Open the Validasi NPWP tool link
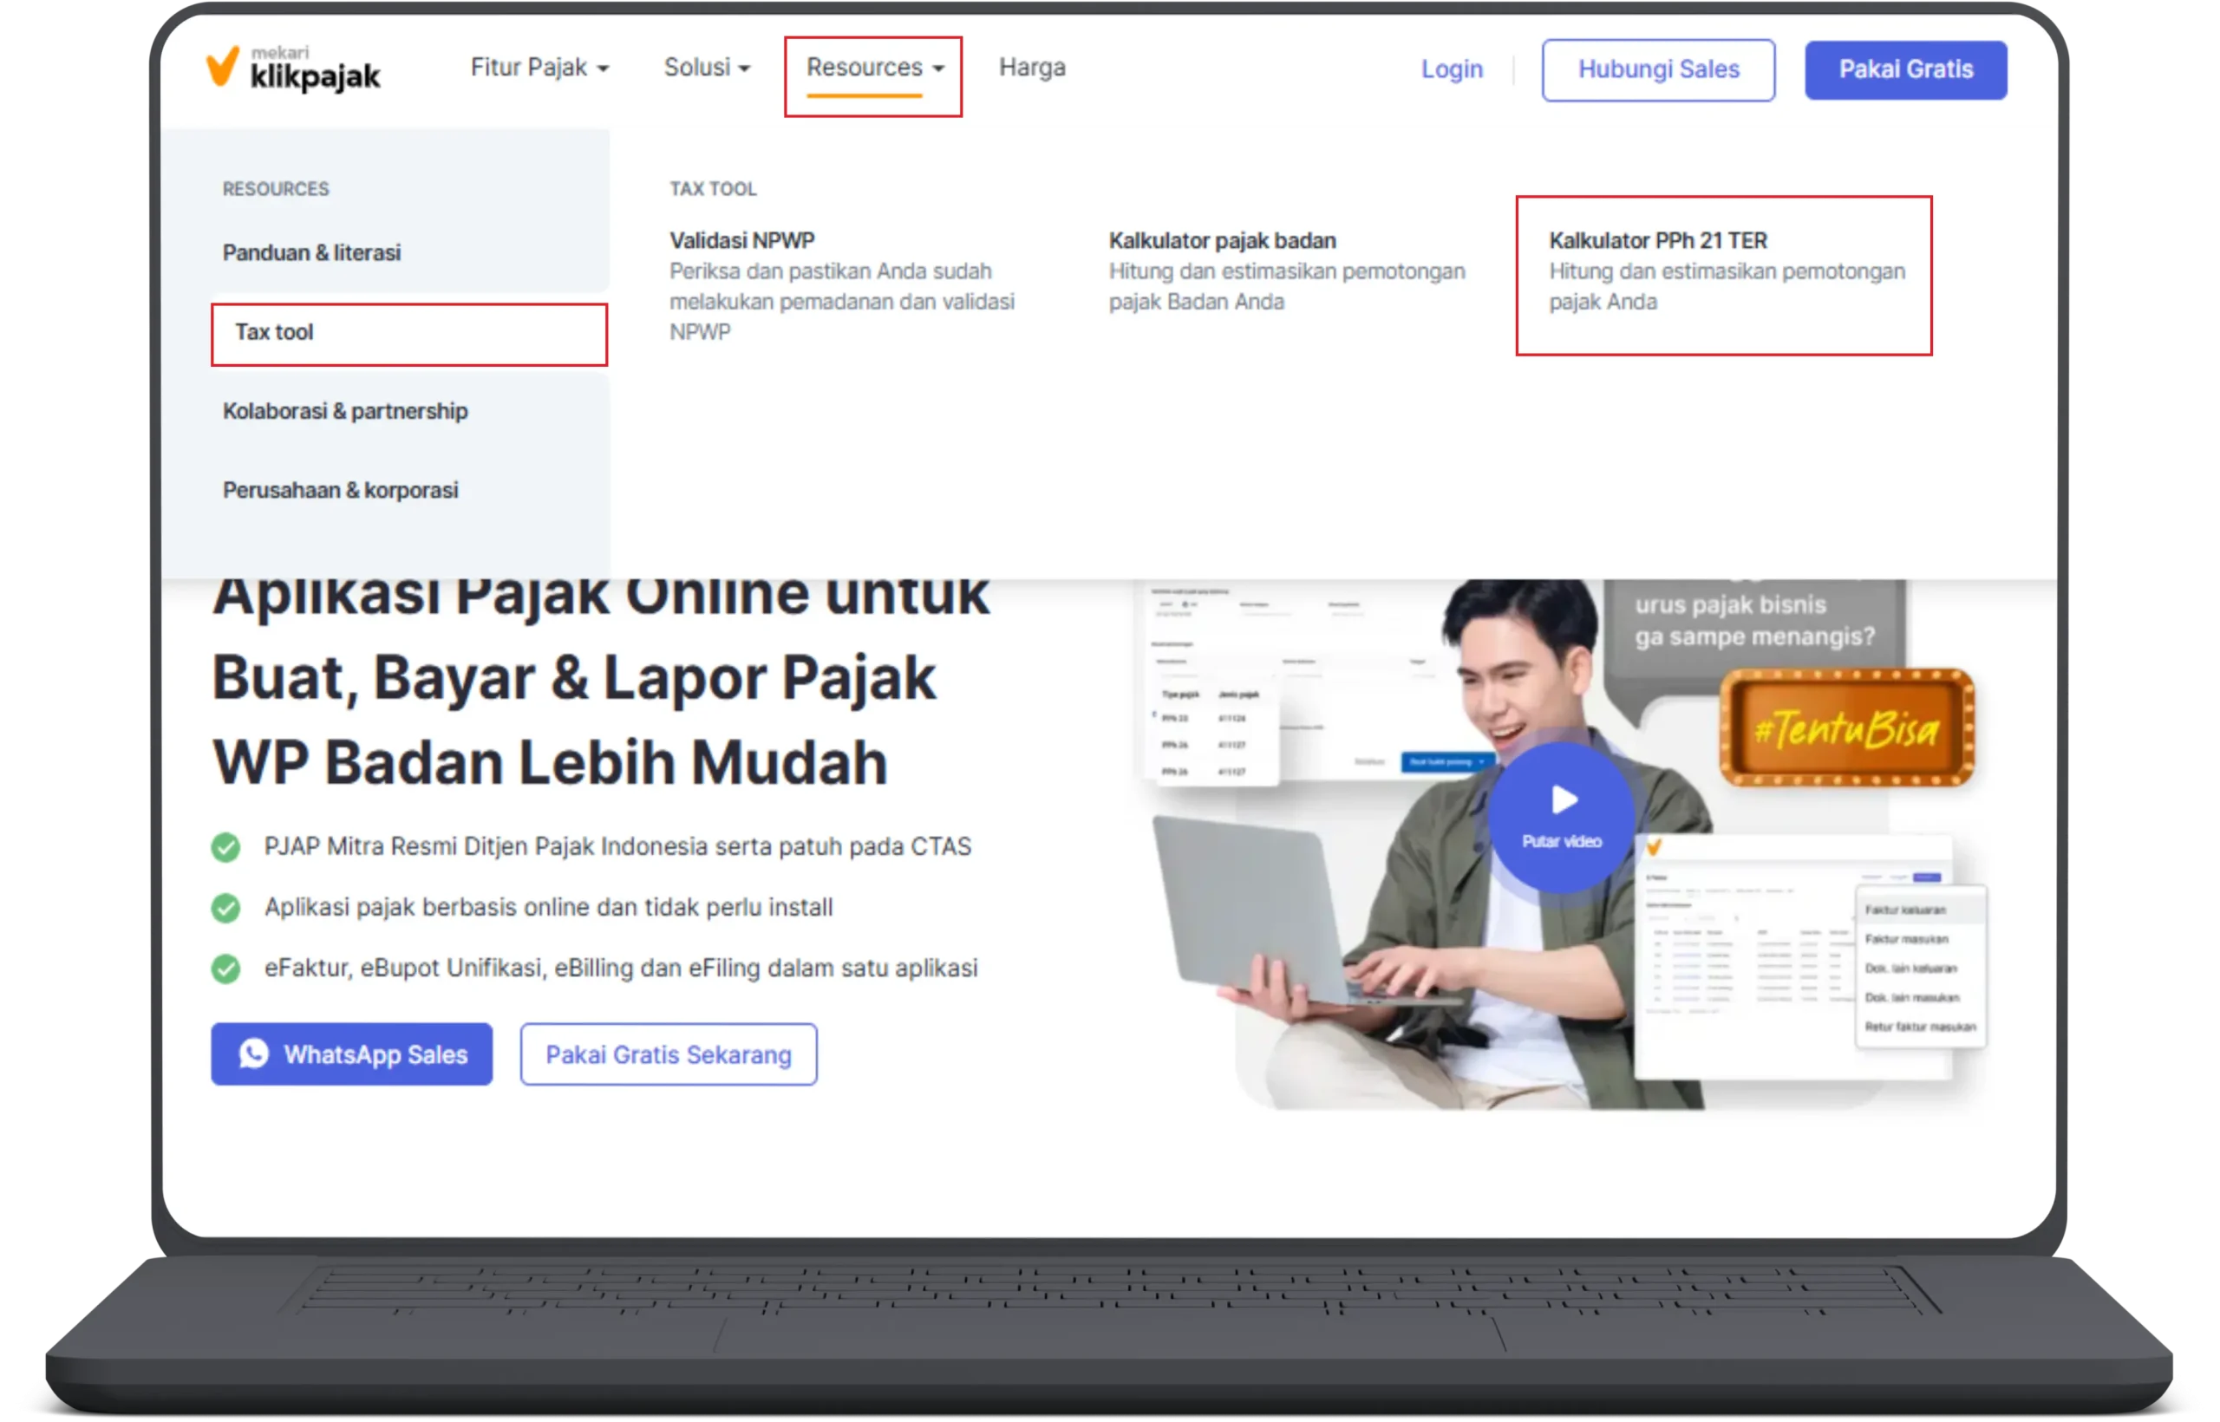Image resolution: width=2220 pixels, height=1422 pixels. tap(742, 241)
